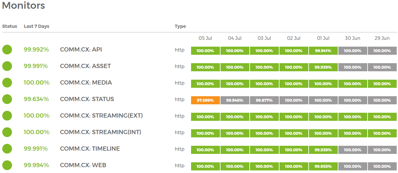Image resolution: width=398 pixels, height=173 pixels.
Task: Open the COMM.CX: WEB monitor
Action: pyautogui.click(x=83, y=165)
